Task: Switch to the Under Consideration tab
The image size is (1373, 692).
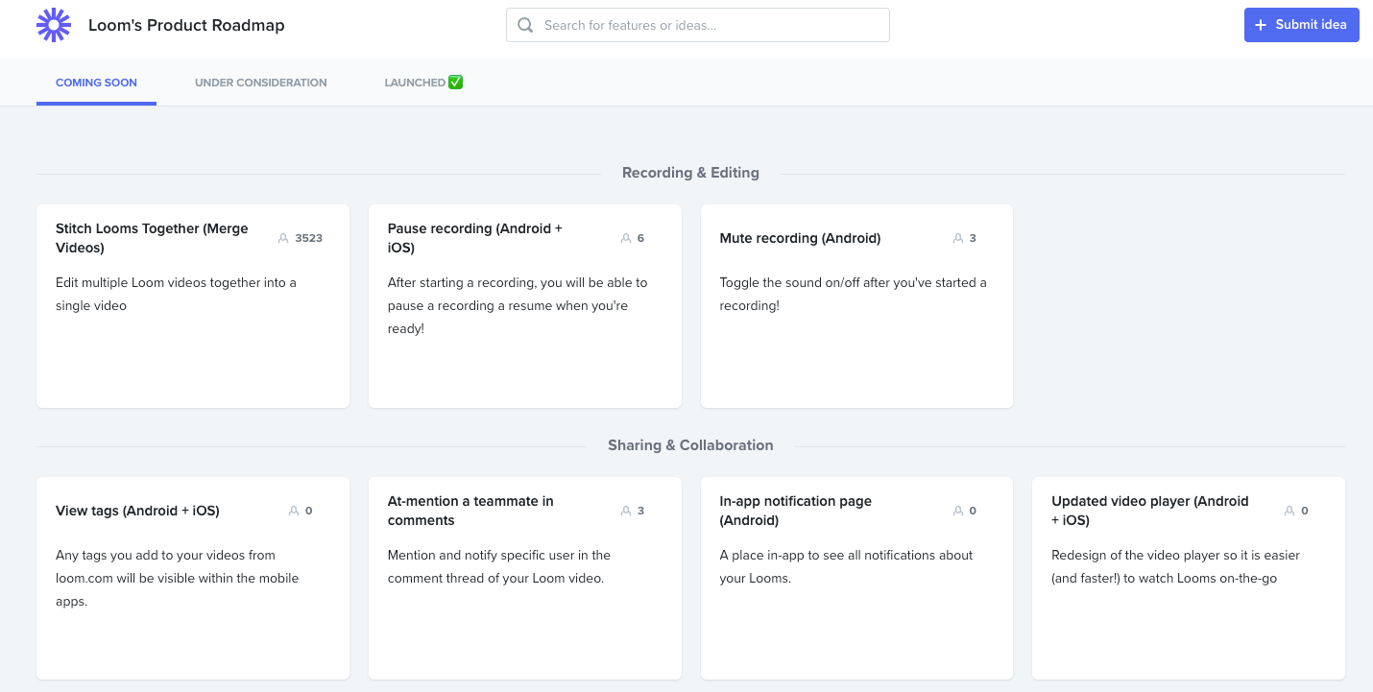Action: click(x=261, y=83)
